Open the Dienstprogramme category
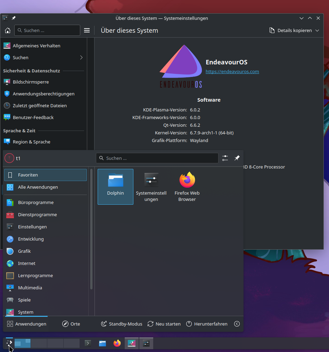 [46, 214]
